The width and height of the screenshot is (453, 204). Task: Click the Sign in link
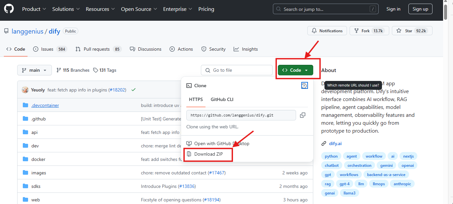click(393, 9)
